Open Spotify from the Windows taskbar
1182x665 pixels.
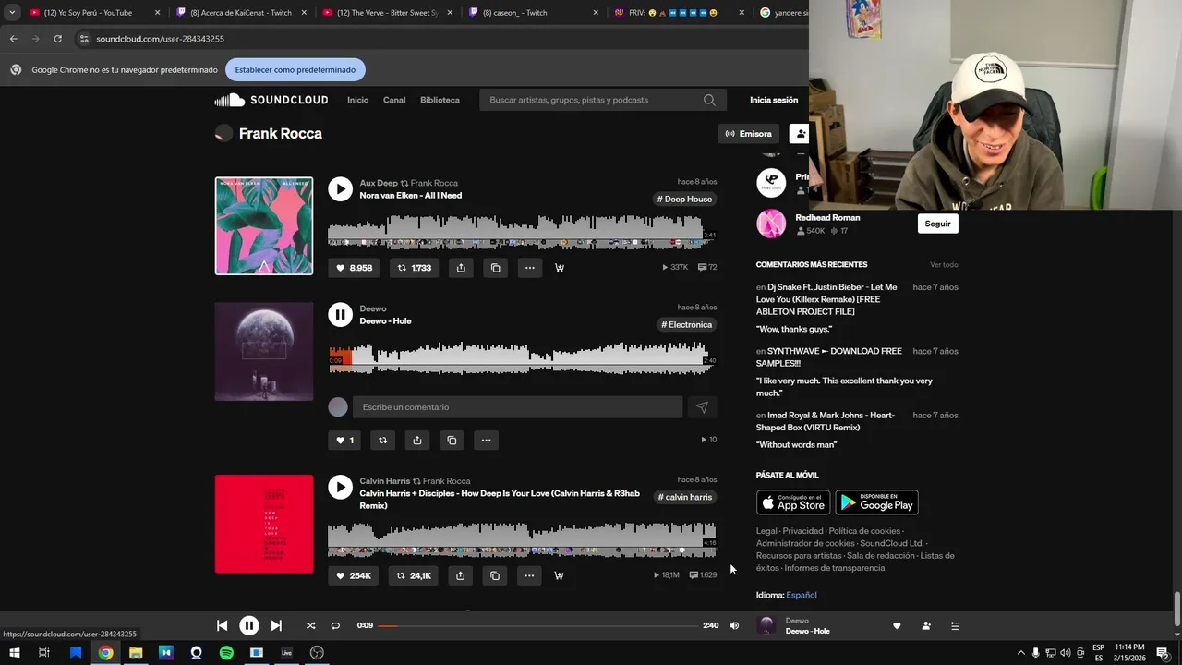tap(226, 653)
